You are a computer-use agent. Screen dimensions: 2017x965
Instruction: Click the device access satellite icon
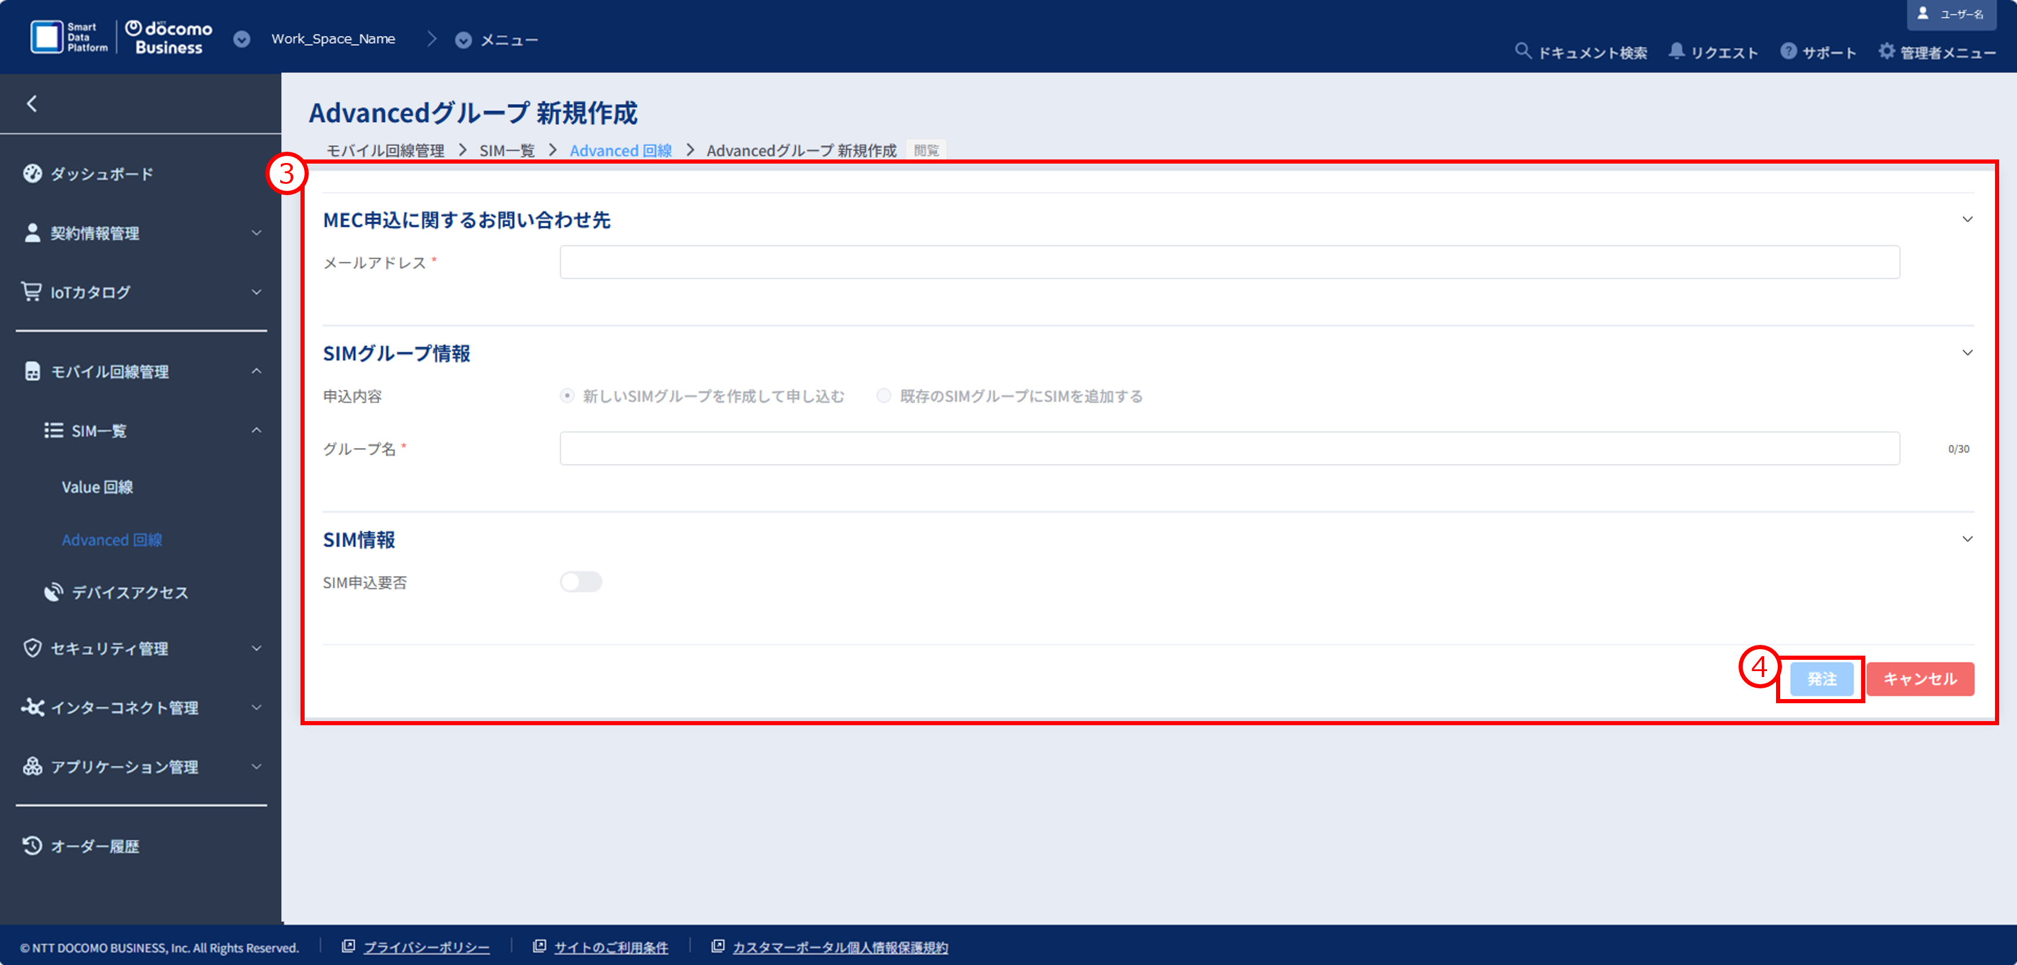pyautogui.click(x=53, y=593)
